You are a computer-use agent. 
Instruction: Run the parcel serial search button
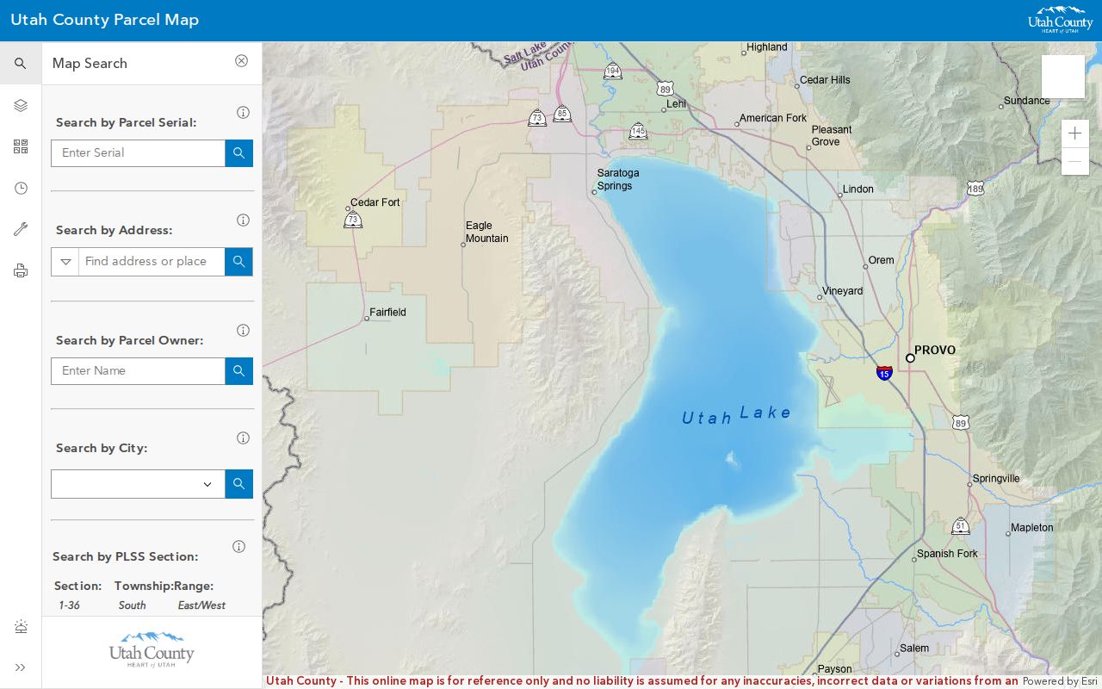pyautogui.click(x=238, y=152)
